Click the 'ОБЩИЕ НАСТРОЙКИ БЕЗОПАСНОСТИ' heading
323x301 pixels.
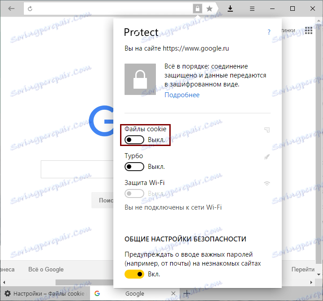185,239
